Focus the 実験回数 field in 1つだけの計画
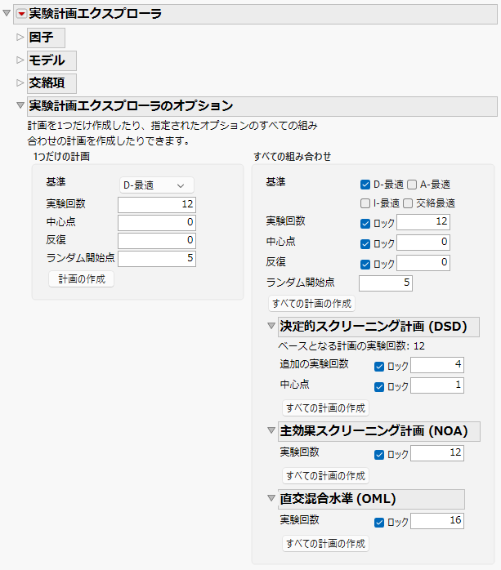Image resolution: width=501 pixels, height=570 pixels. click(x=157, y=205)
